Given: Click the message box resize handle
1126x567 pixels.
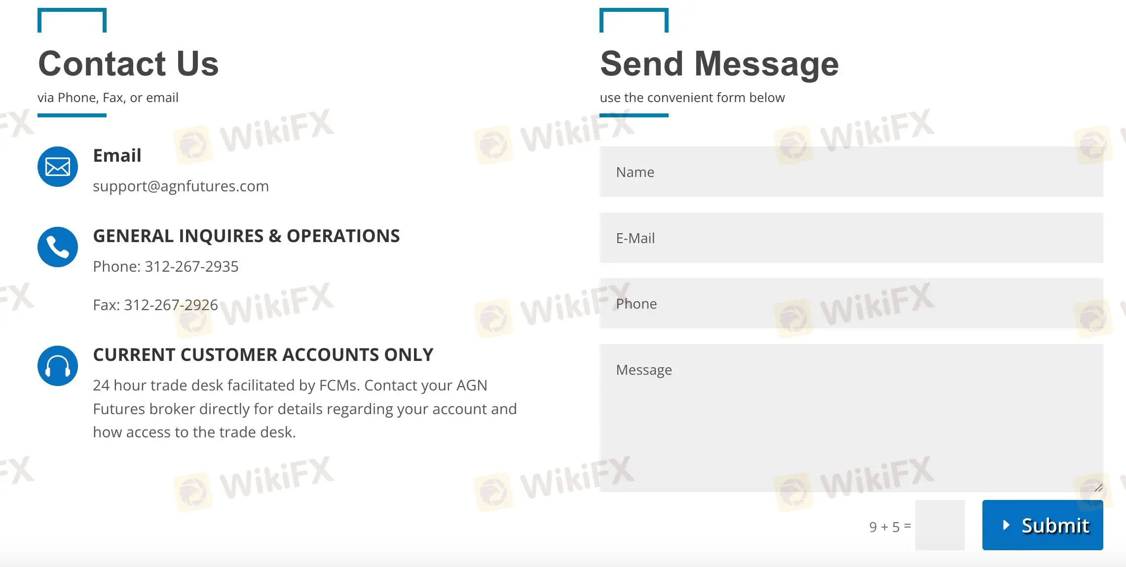Looking at the screenshot, I should click(1098, 488).
